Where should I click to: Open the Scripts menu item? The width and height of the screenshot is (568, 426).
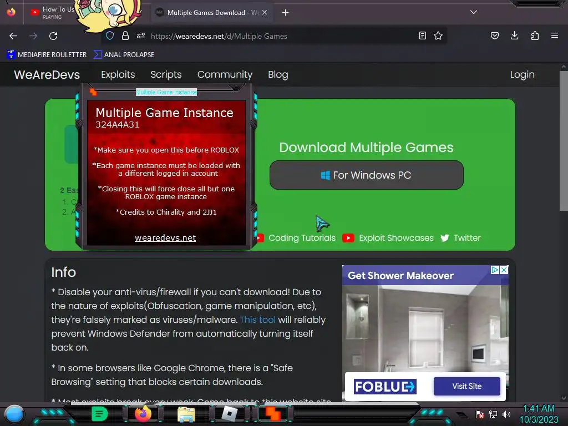click(x=166, y=75)
